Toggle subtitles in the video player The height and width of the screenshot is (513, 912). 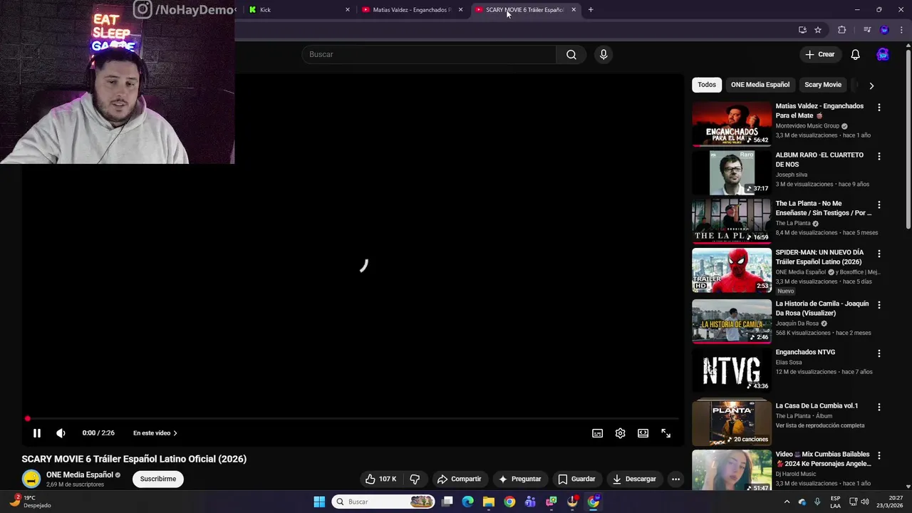598,433
